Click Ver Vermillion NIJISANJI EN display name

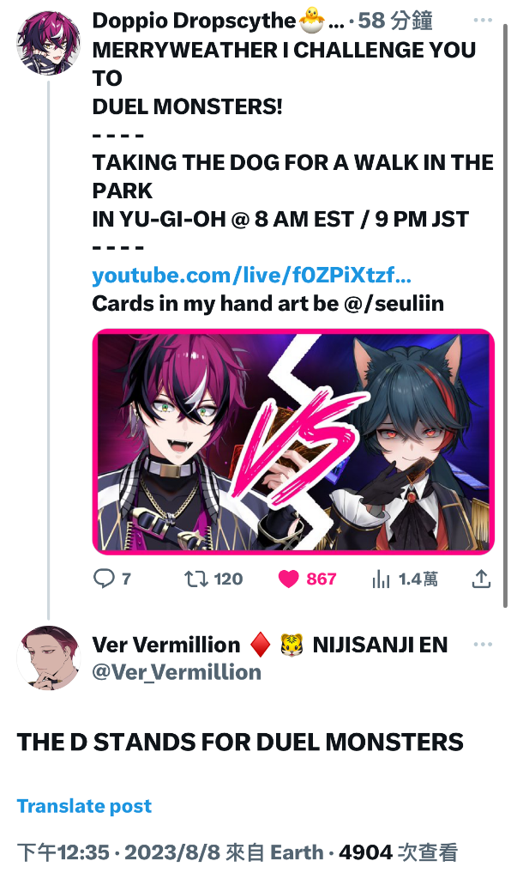(270, 645)
